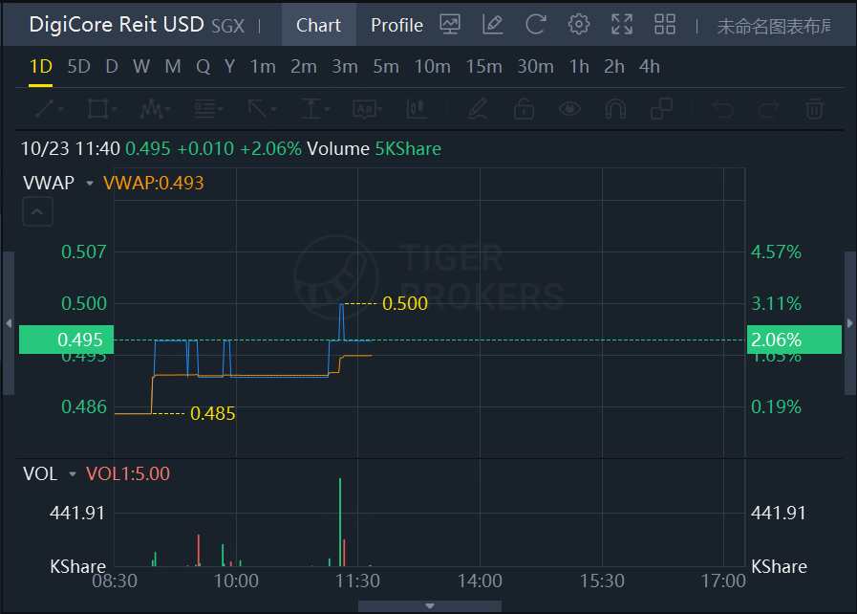Select the 2m interval

(x=303, y=67)
